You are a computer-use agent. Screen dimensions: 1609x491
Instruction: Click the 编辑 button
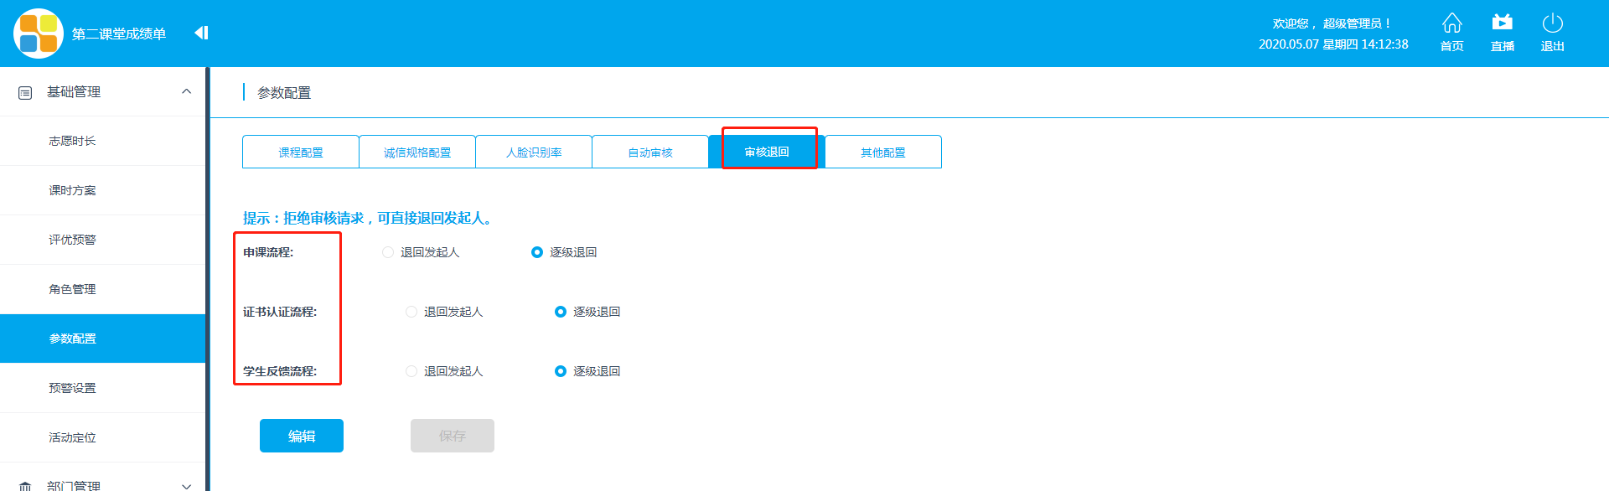coord(302,436)
